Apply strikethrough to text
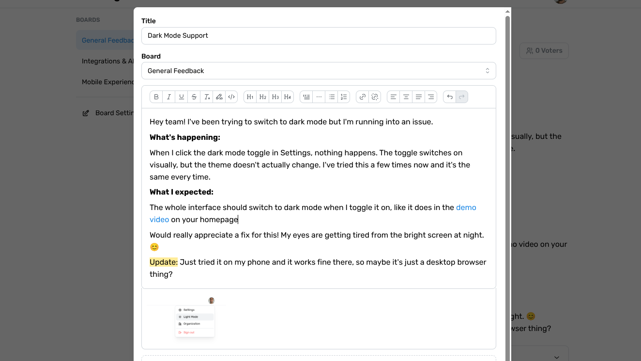This screenshot has height=361, width=641. pos(194,97)
